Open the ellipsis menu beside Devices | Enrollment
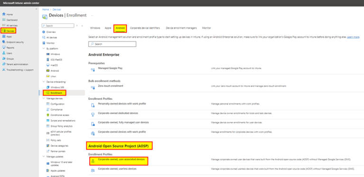 92,16
